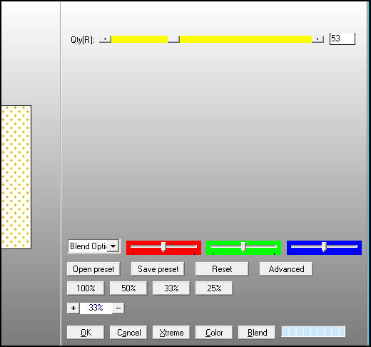Click the Reset button
371x347 pixels.
(222, 269)
